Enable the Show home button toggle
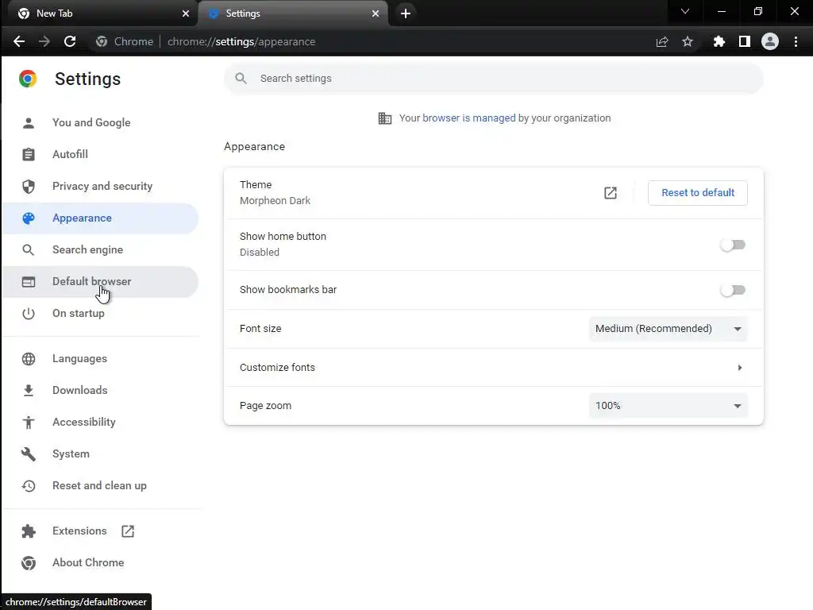This screenshot has width=813, height=610. [x=733, y=245]
